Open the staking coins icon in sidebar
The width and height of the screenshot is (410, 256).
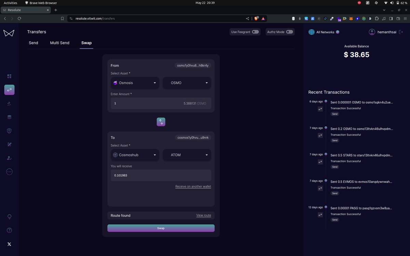[9, 117]
